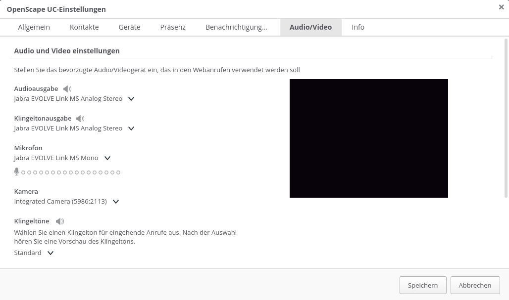
Task: Open the Standard ringtone dropdown
Action: [x=51, y=253]
